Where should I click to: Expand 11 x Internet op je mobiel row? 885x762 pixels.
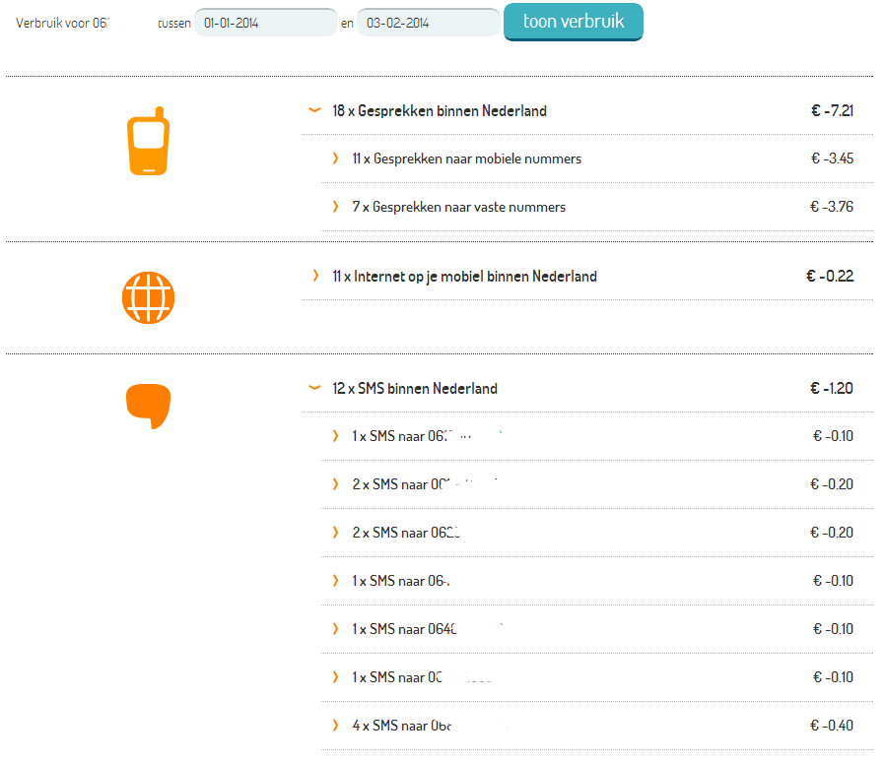[315, 276]
